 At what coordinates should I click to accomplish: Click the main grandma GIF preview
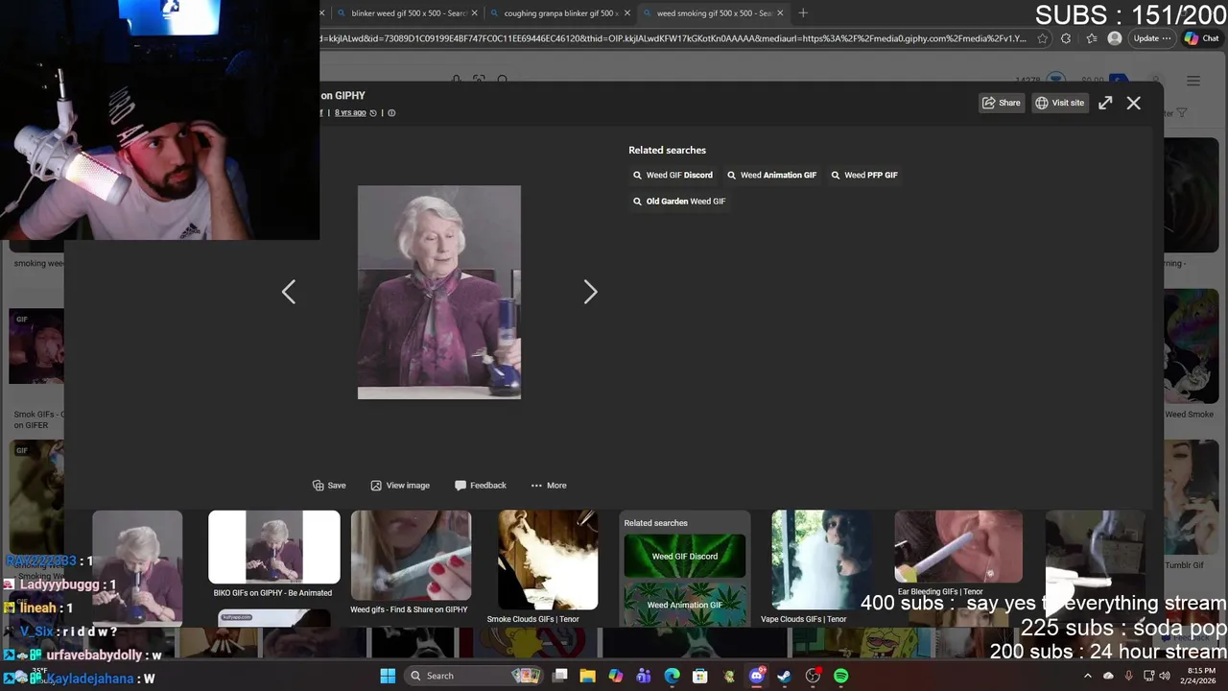(439, 293)
